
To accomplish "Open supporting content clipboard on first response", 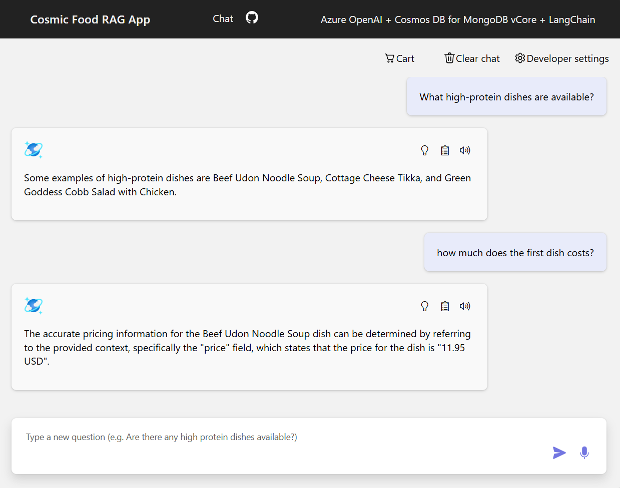I will click(445, 150).
